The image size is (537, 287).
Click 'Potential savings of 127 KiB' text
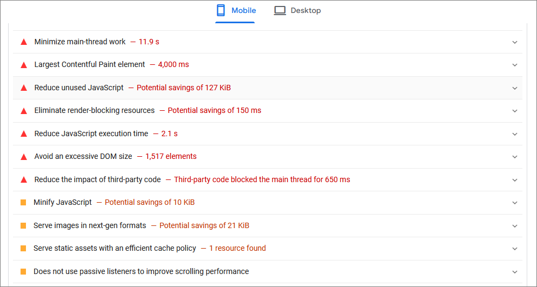(183, 88)
